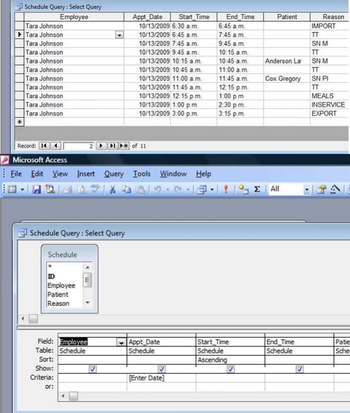Screen dimensions: 350x413
Task: Toggle the Totals sigma icon
Action: pyautogui.click(x=257, y=189)
